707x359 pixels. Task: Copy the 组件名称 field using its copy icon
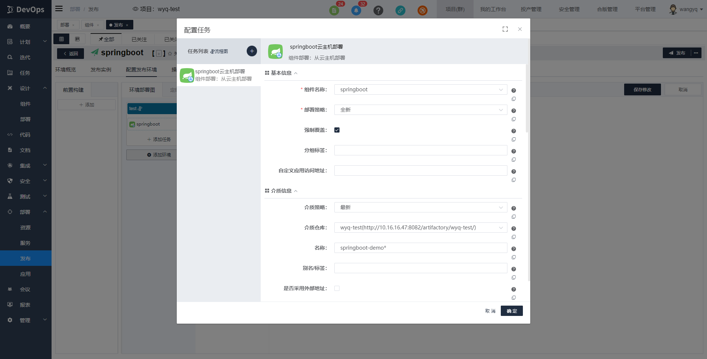point(514,99)
